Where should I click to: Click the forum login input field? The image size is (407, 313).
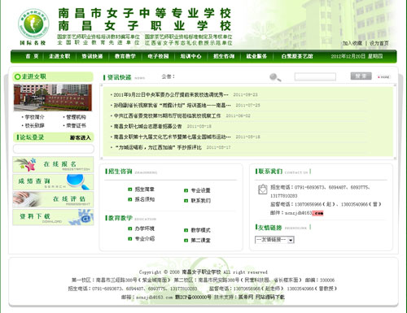(x=54, y=149)
